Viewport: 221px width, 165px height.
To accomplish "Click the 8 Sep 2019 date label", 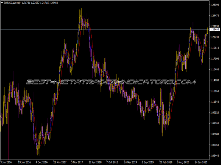I will 148,161.
